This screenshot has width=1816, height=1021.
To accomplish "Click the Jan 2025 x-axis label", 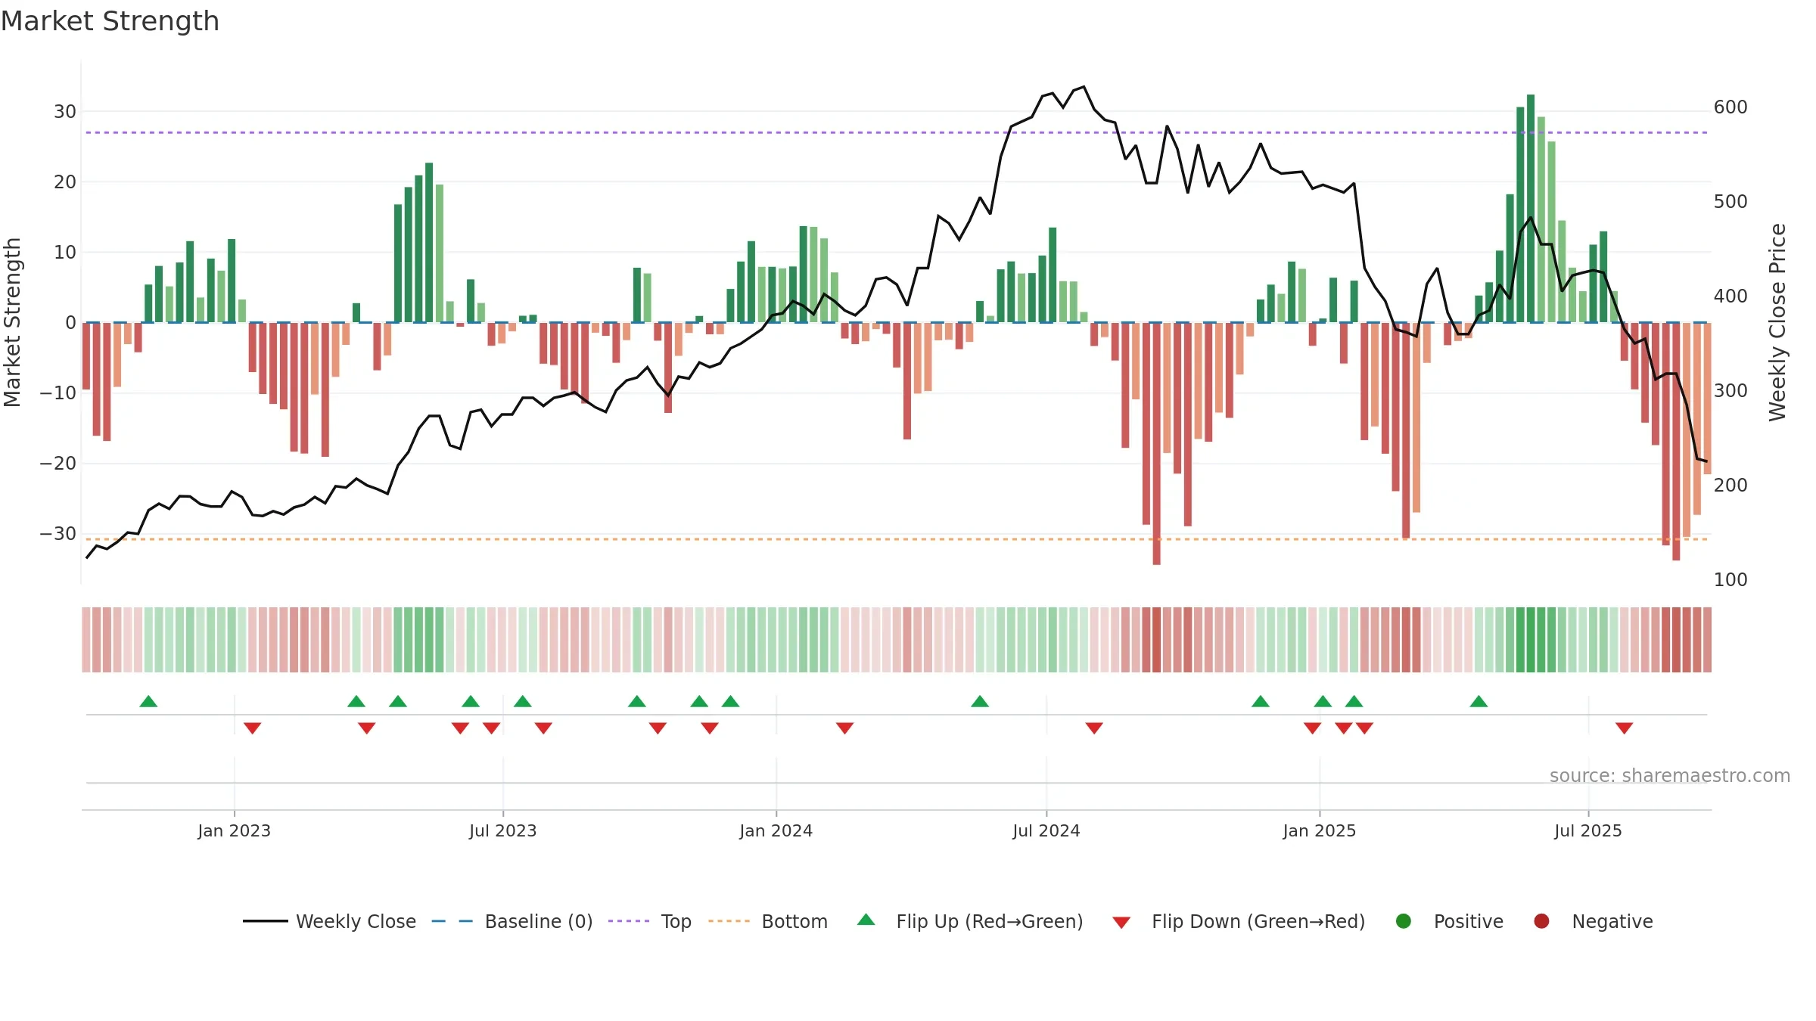I will click(x=1320, y=830).
